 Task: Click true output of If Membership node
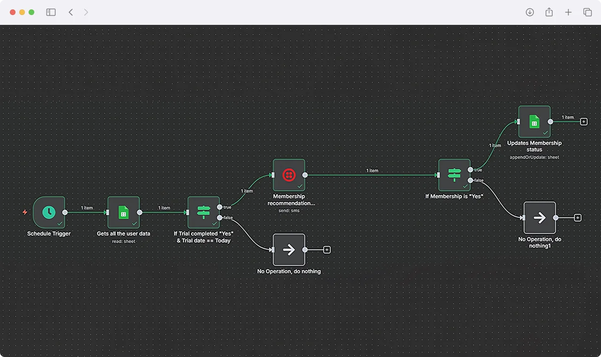click(x=470, y=170)
